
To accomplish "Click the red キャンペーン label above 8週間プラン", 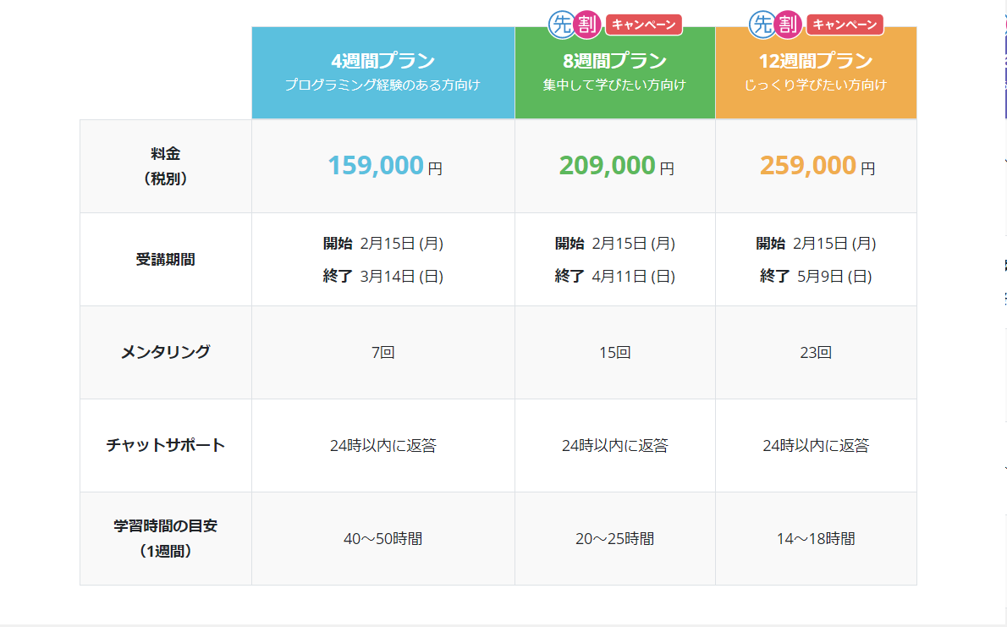I will coord(643,25).
